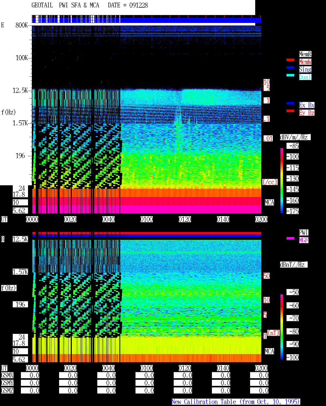
Task: Click the 17.8 label on the B panel
Action: [20, 343]
